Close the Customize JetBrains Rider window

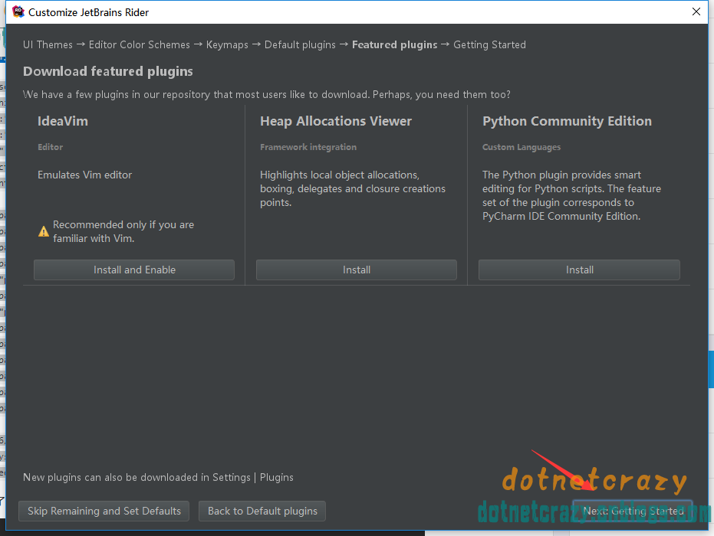coord(696,11)
